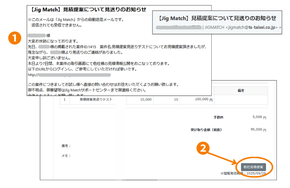Click the row number 1 cell

point(64,100)
